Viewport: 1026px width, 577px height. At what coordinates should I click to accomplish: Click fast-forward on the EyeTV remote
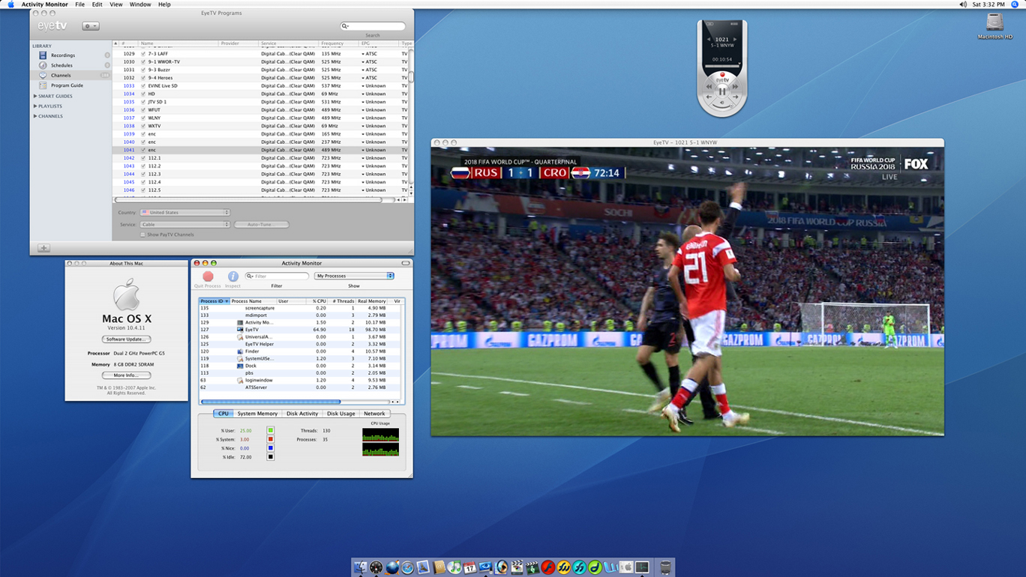(x=735, y=86)
